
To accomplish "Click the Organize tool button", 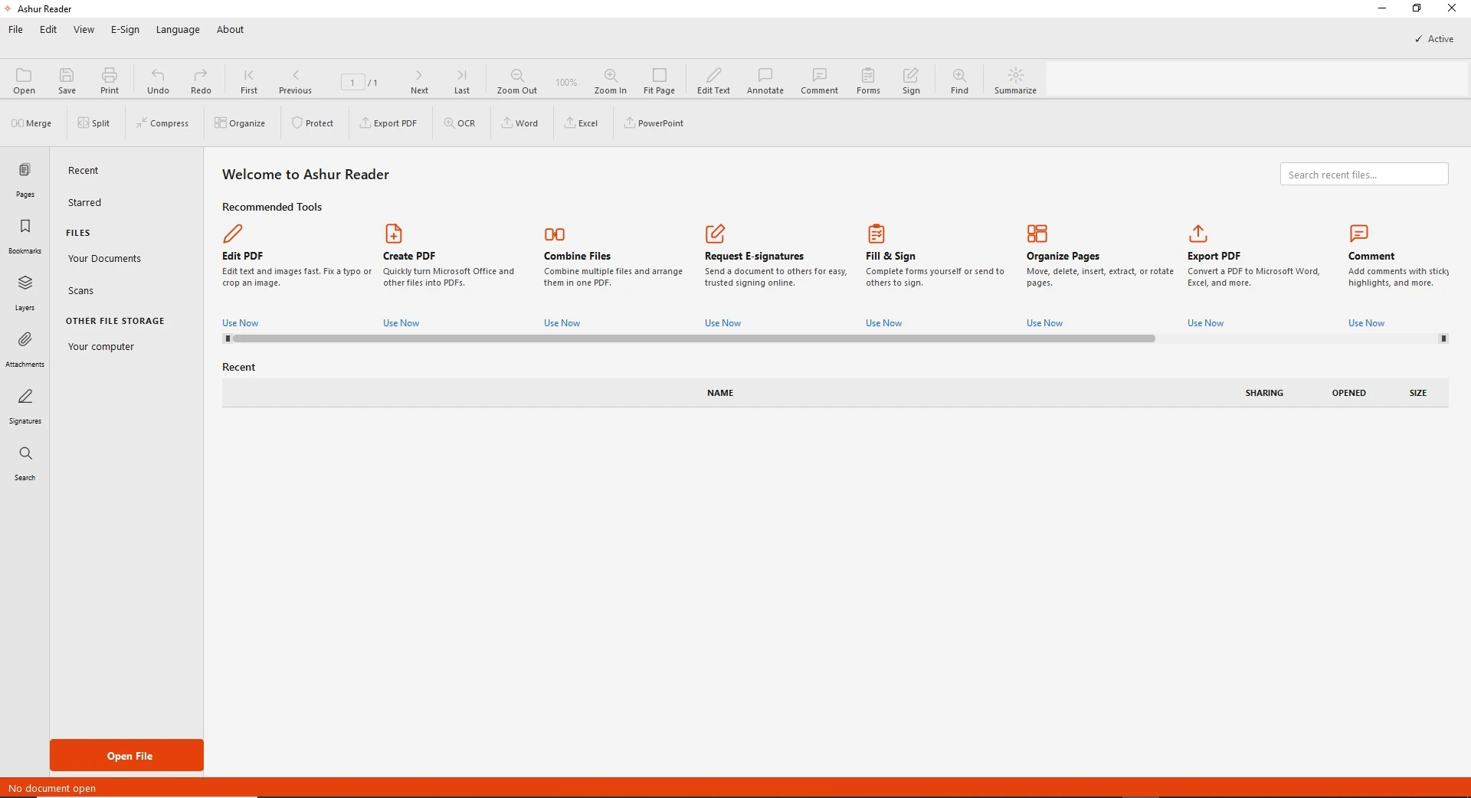I will [x=240, y=123].
